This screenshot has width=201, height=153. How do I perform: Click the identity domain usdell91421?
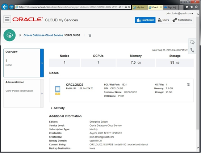tap(96, 141)
